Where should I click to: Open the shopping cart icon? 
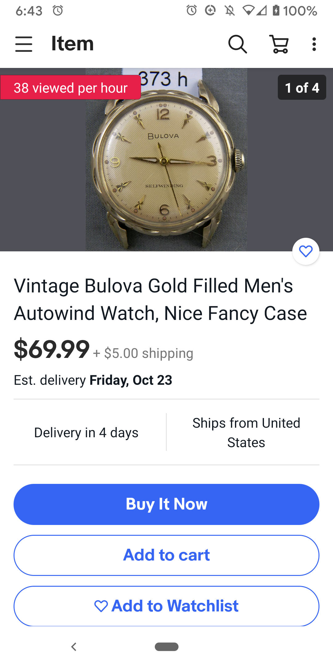point(279,44)
